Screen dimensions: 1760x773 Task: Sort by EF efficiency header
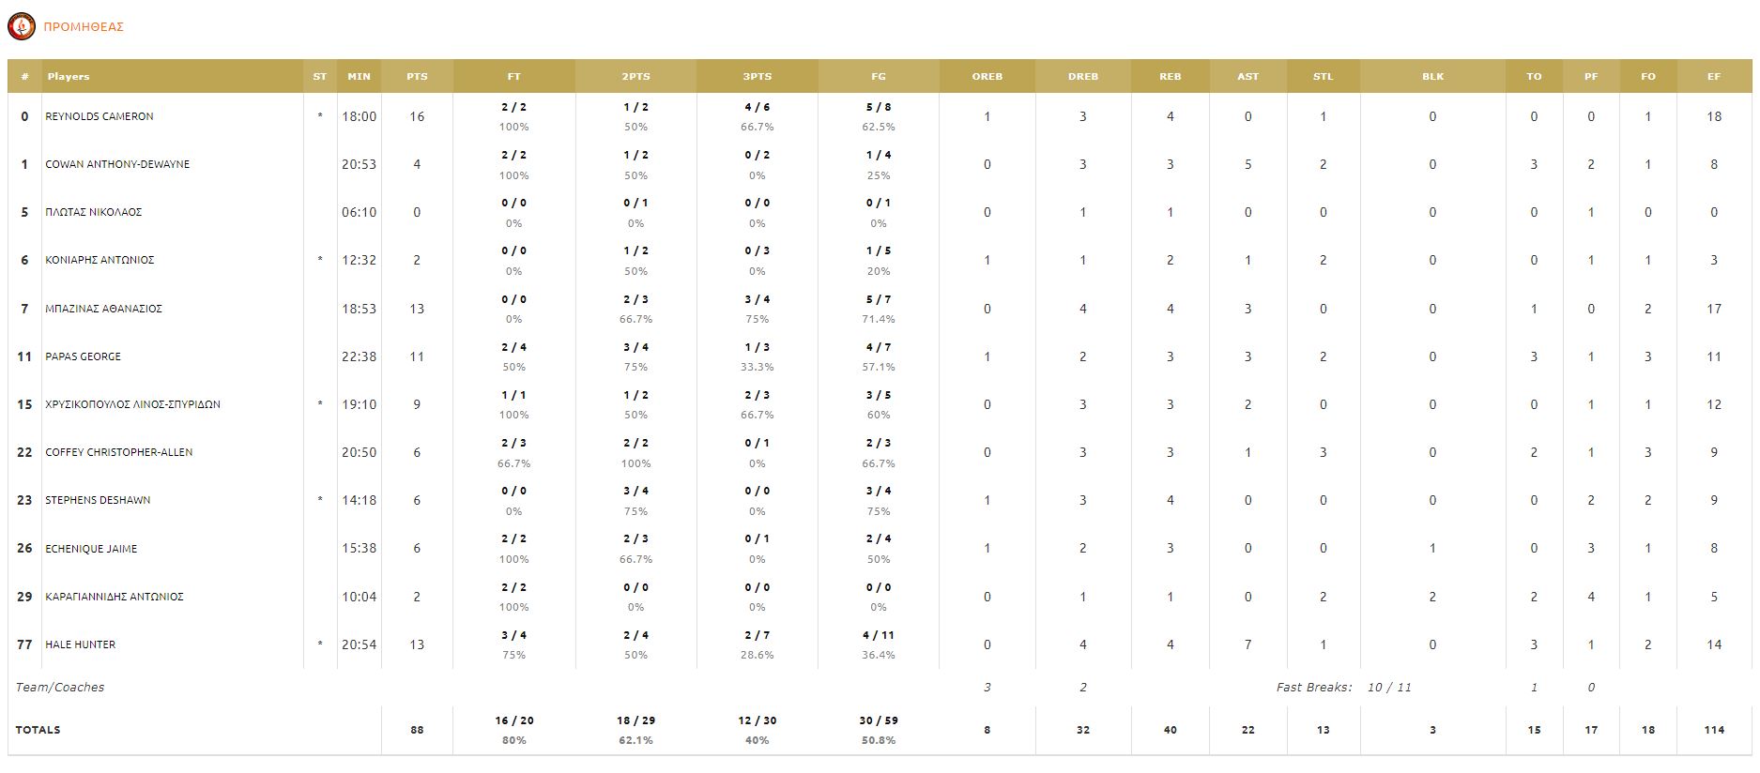click(1713, 76)
